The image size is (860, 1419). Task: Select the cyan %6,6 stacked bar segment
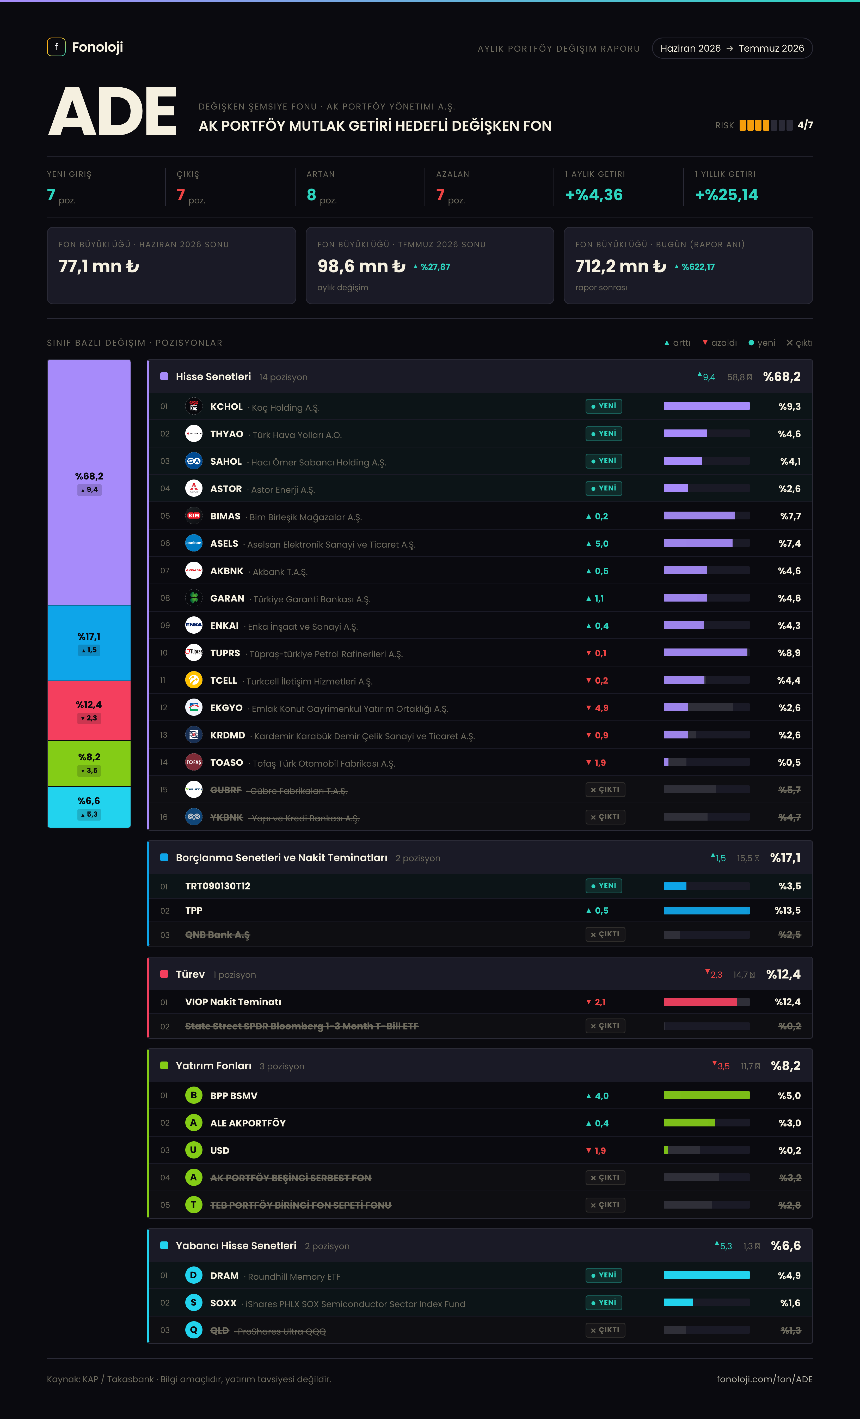coord(89,807)
